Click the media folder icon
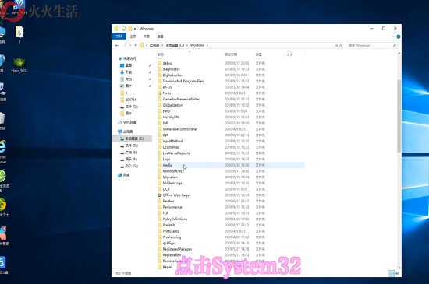This screenshot has height=284, width=429. (160, 165)
